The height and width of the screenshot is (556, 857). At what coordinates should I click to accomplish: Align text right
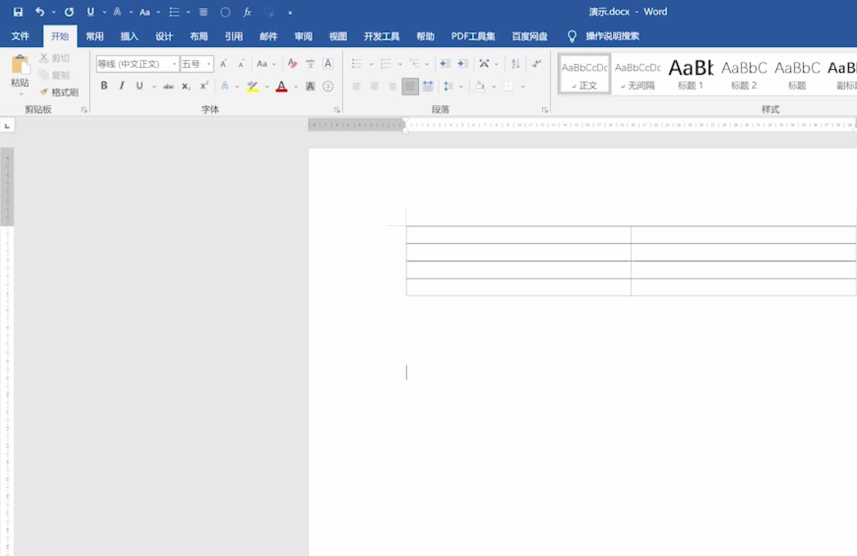(x=392, y=86)
